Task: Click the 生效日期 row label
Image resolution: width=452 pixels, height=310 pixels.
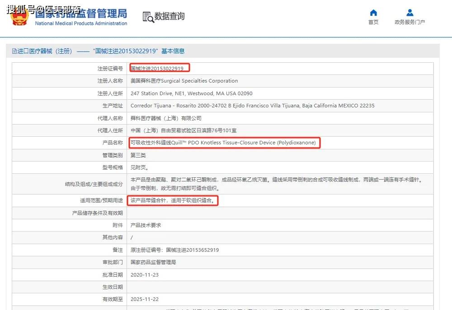Action: (113, 287)
